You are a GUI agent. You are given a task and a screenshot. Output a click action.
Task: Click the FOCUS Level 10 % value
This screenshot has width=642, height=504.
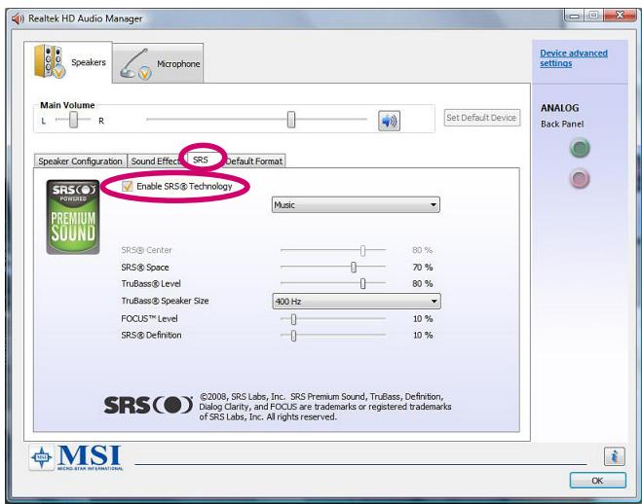[423, 319]
